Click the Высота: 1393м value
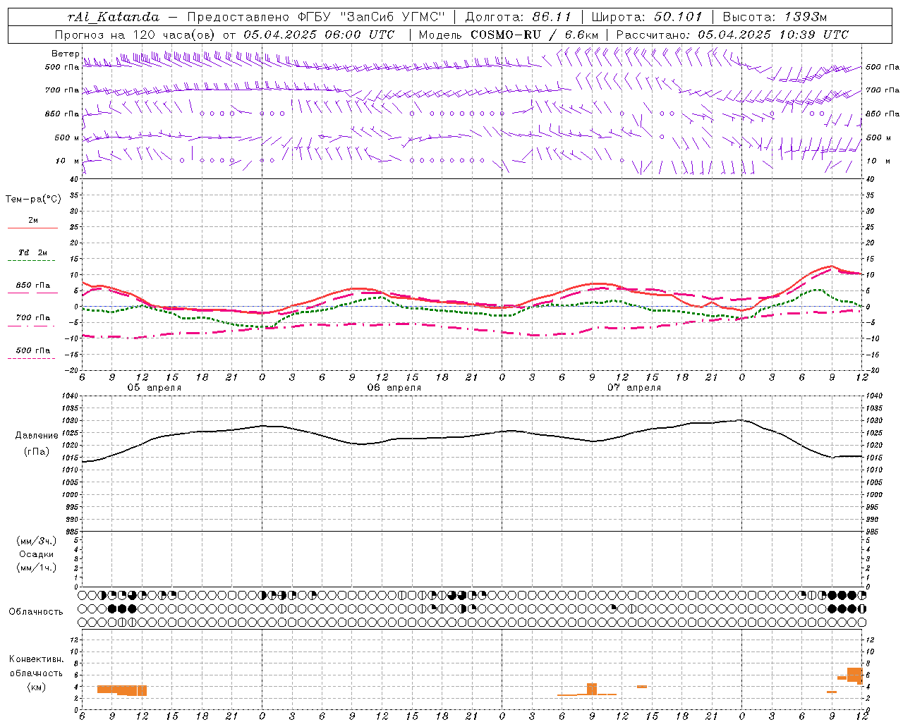 [x=775, y=17]
